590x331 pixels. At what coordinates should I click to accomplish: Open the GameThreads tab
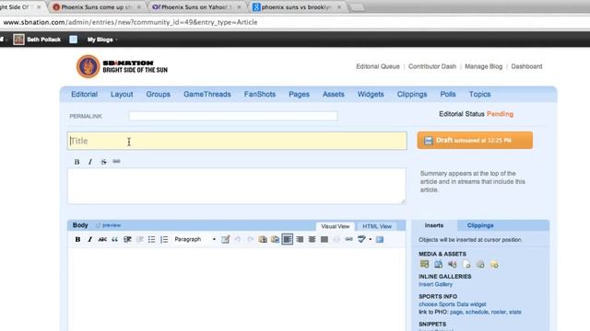206,94
